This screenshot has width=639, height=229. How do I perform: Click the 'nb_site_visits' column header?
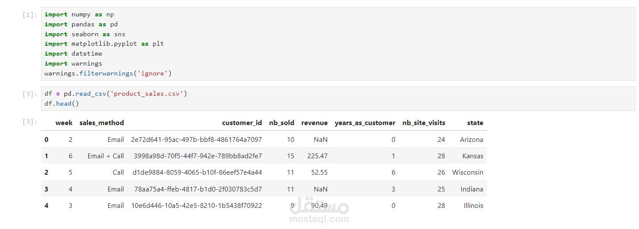pyautogui.click(x=423, y=123)
